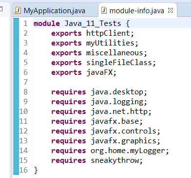Click org.home.myLogger module reference
Image resolution: width=191 pixels, height=178 pixels.
[x=128, y=151]
